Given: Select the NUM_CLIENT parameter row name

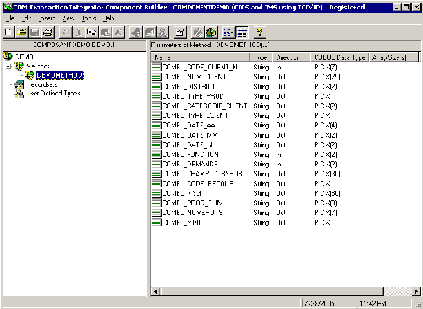Looking at the screenshot, I should coord(195,77).
